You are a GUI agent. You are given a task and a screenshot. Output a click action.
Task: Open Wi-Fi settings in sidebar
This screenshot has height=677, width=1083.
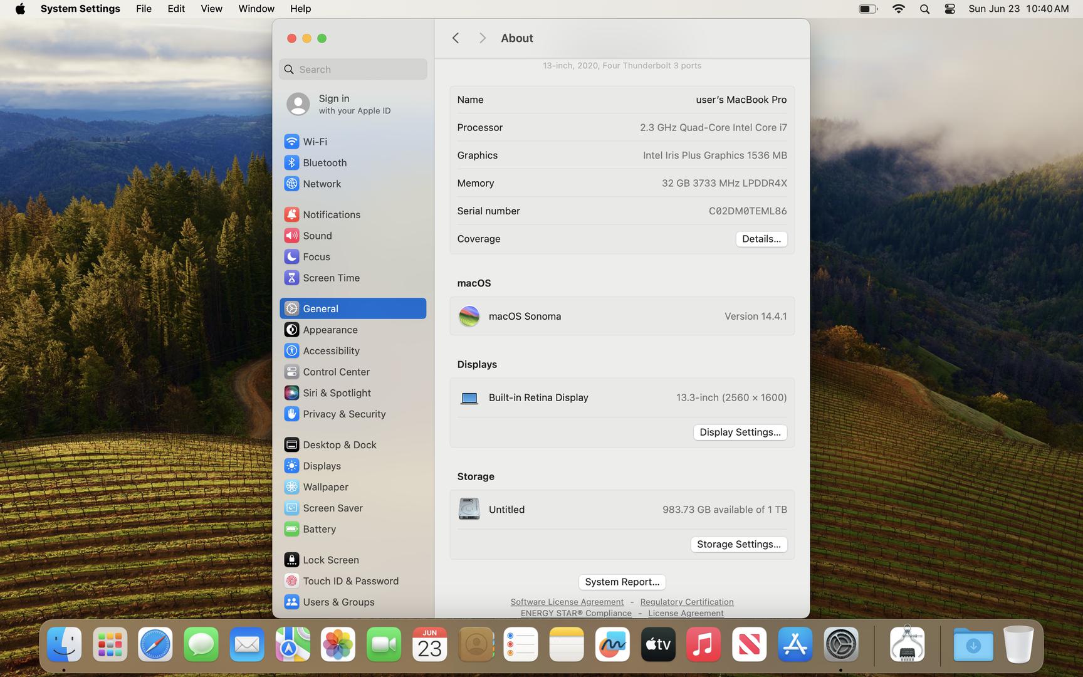tap(353, 142)
